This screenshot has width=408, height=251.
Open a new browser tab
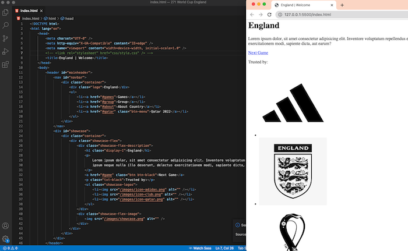pos(342,5)
